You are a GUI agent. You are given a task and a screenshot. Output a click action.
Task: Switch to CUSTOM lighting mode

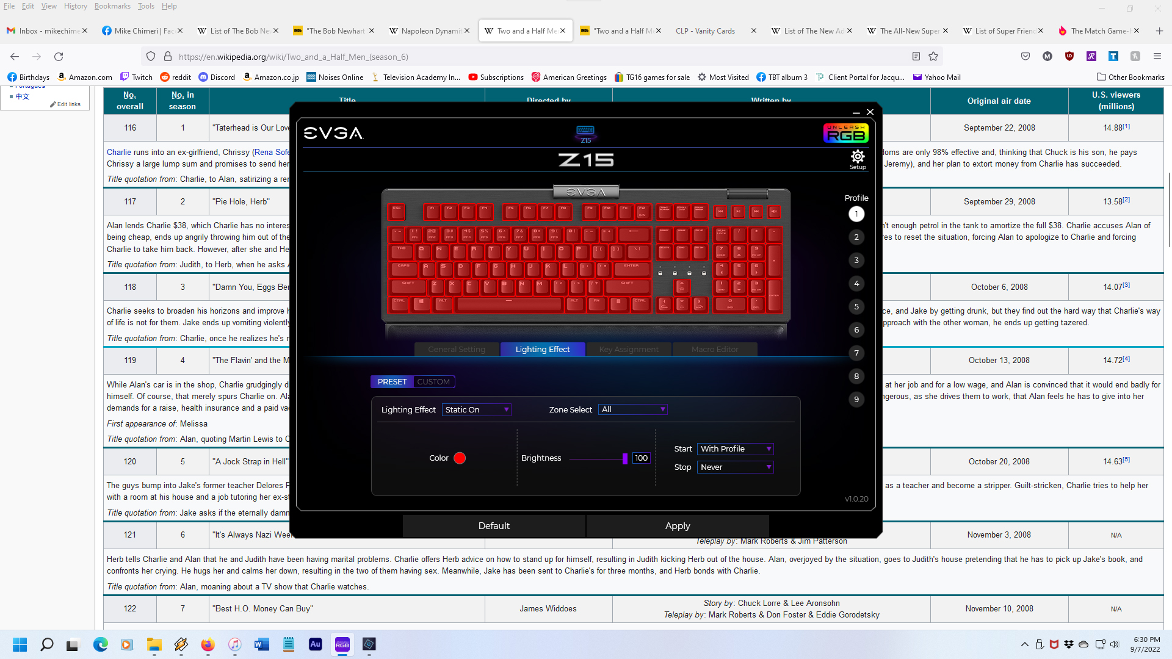click(433, 382)
